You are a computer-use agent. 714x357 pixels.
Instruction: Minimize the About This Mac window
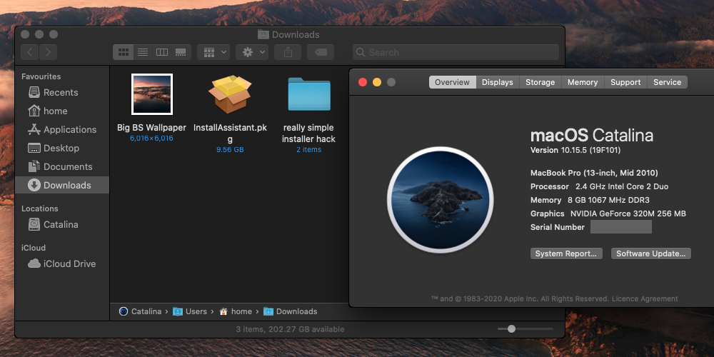[x=377, y=82]
